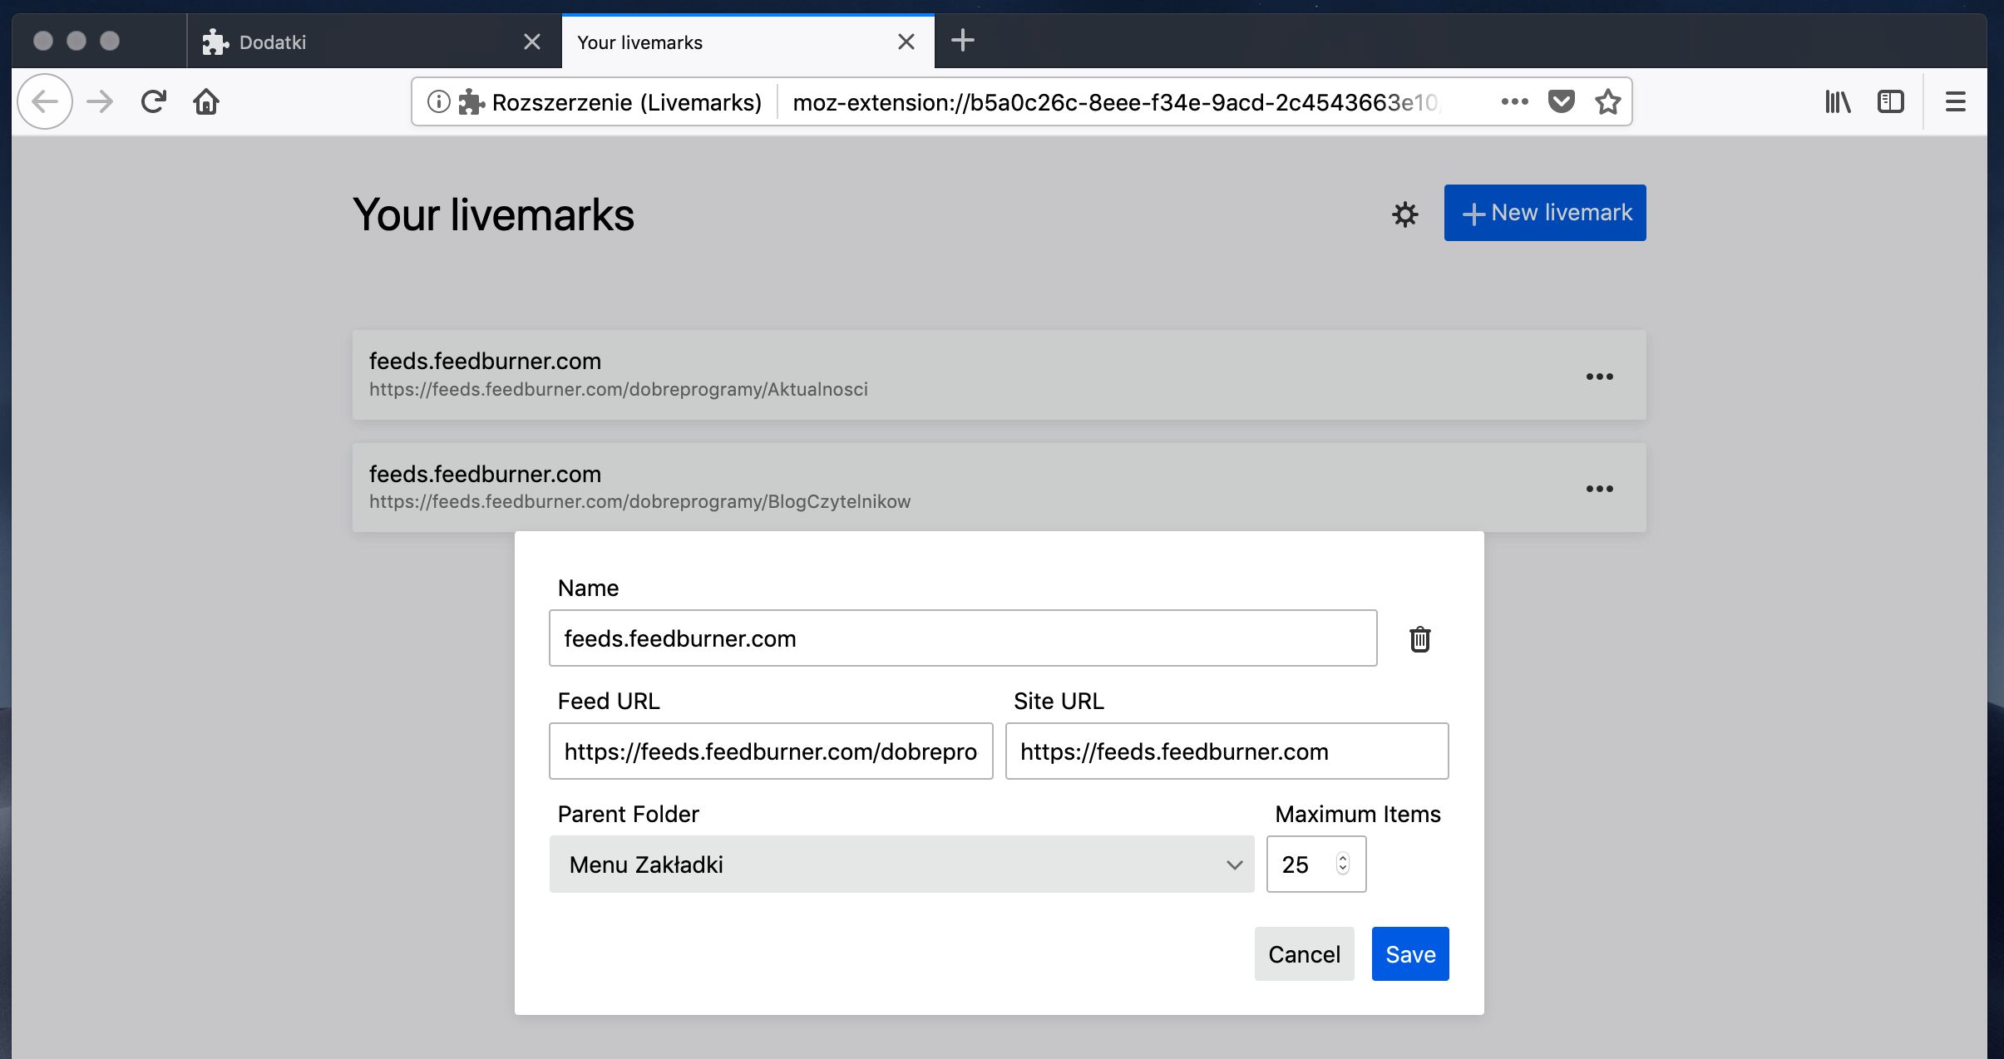Open the Firefox hamburger menu

coord(1955,102)
